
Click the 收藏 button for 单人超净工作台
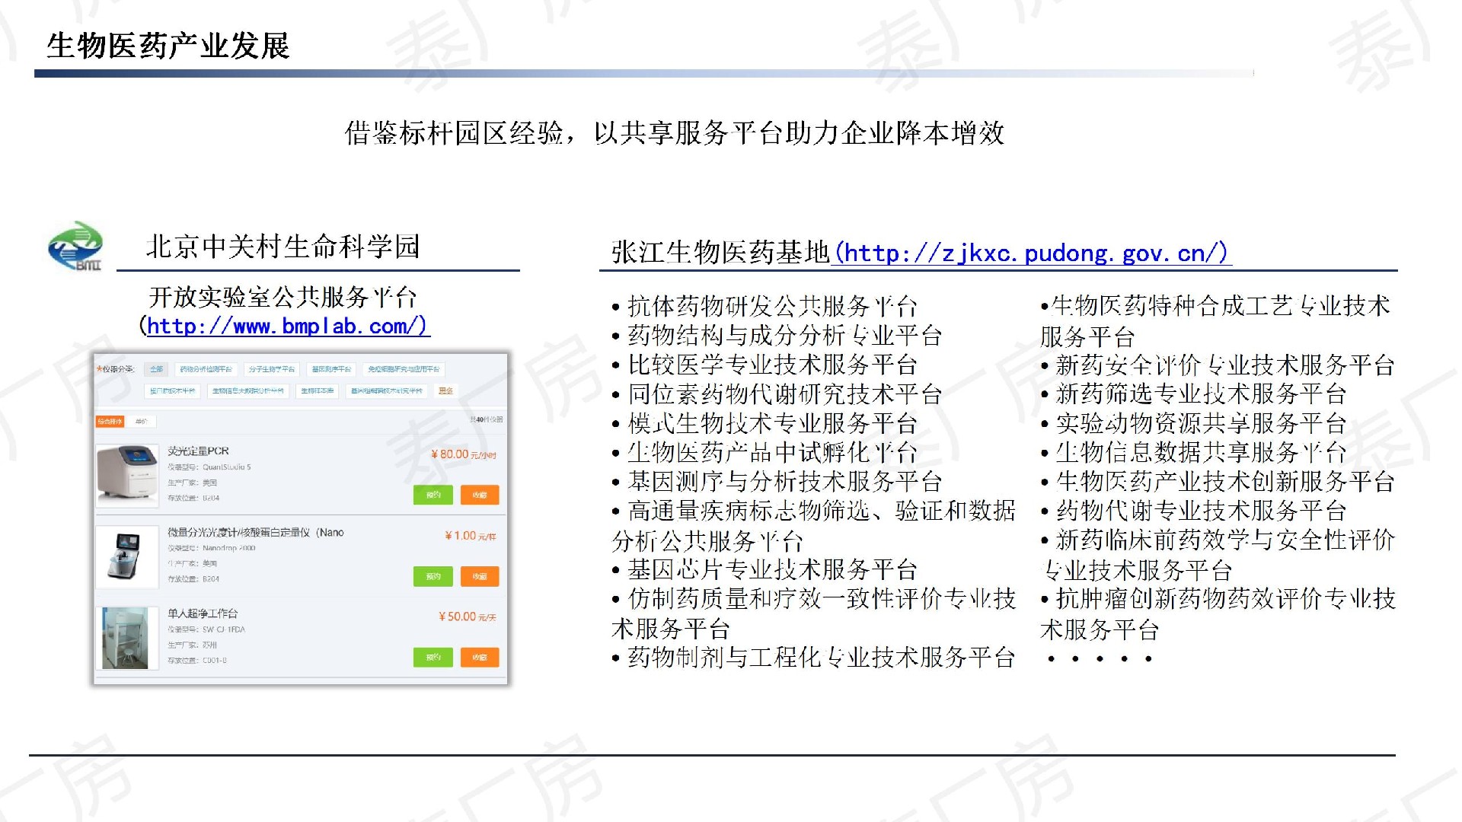[x=480, y=657]
